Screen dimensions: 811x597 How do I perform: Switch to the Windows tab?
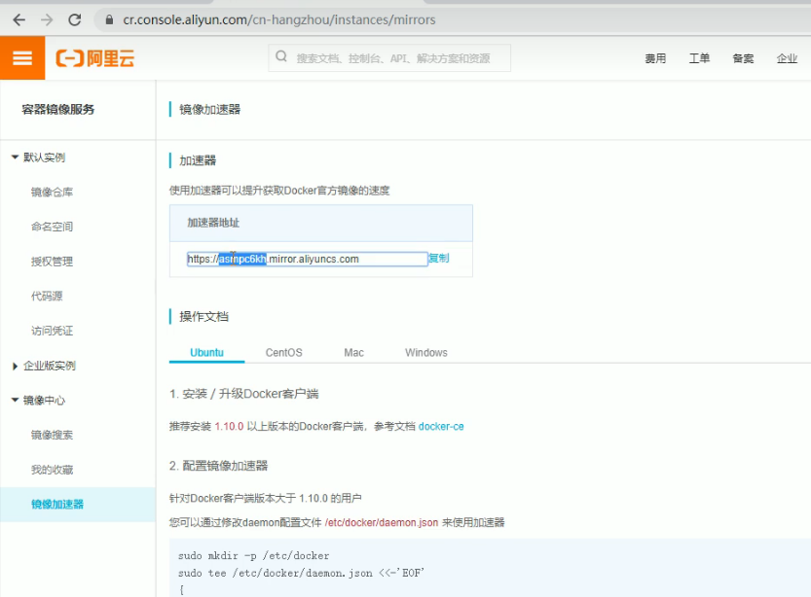tap(426, 353)
